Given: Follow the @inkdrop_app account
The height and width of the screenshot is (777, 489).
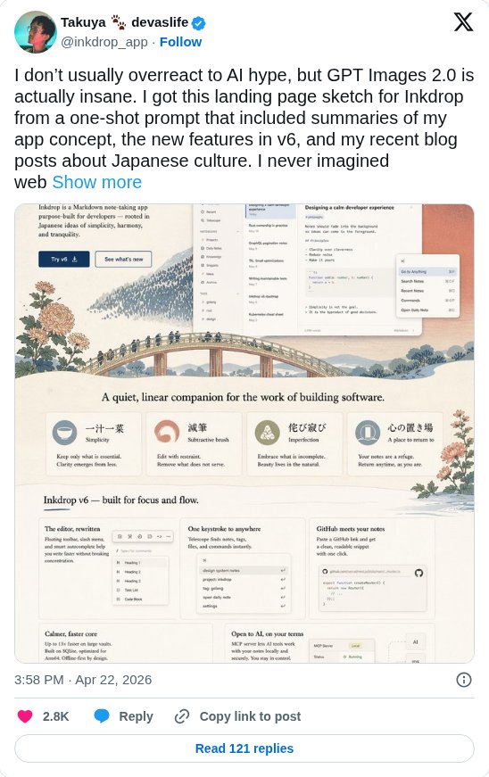Looking at the screenshot, I should [180, 42].
